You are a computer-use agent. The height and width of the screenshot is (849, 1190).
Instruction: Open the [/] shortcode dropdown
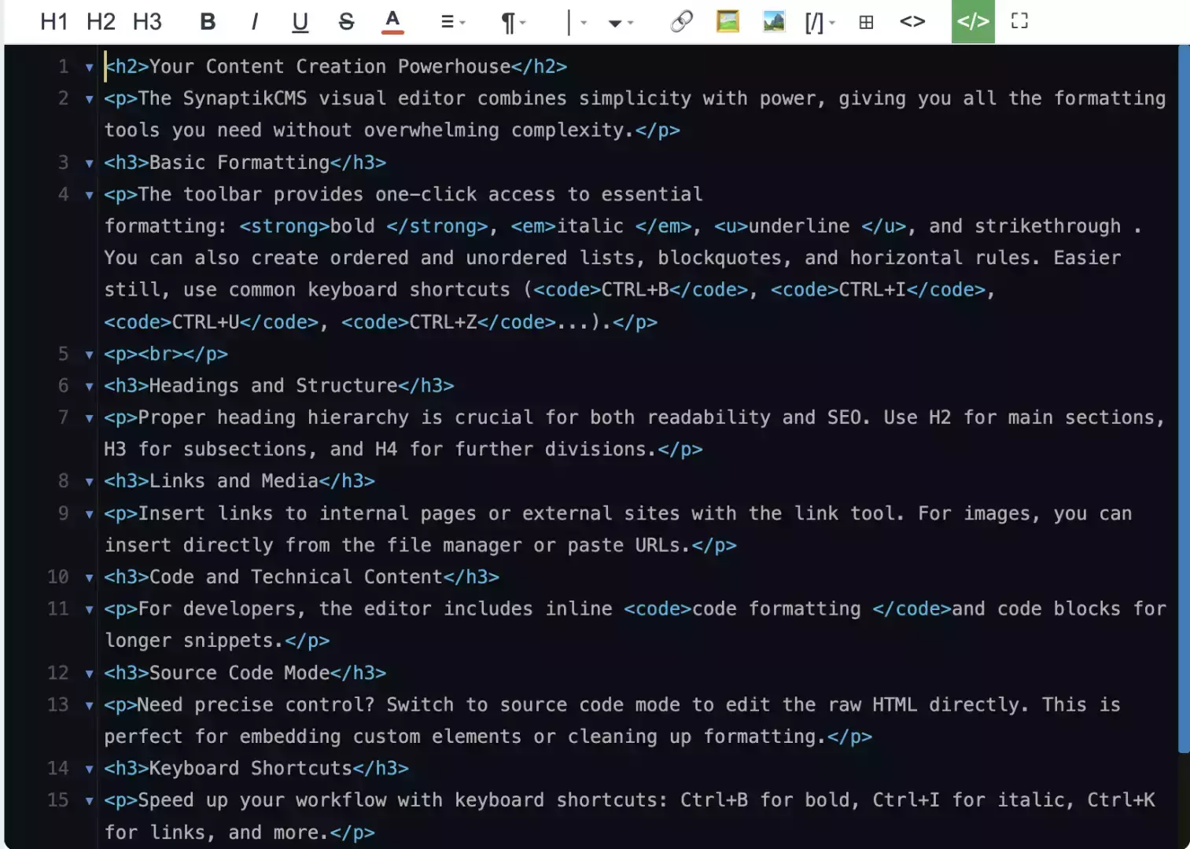pos(820,22)
